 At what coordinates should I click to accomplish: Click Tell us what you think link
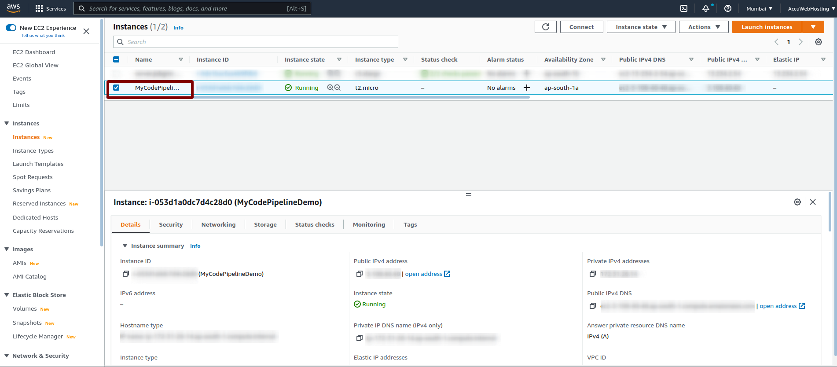click(x=43, y=36)
